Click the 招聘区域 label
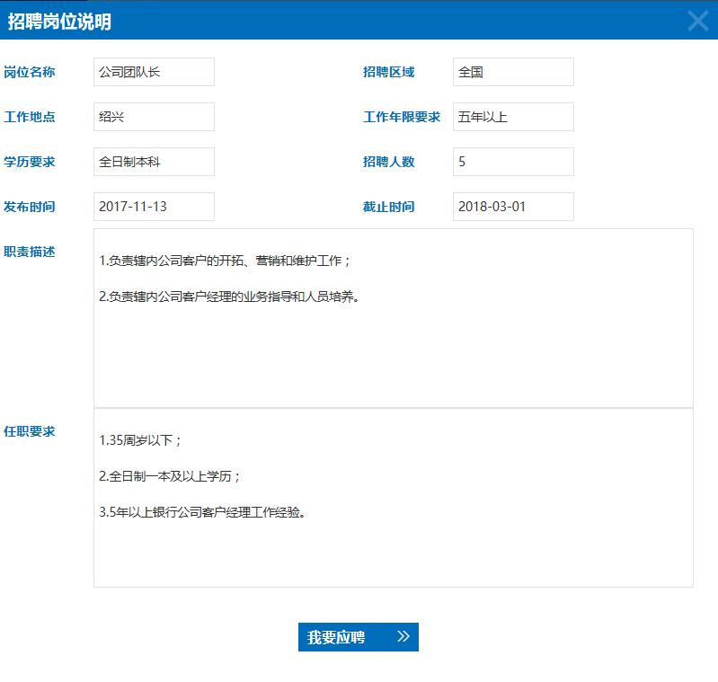The width and height of the screenshot is (718, 682). pyautogui.click(x=388, y=72)
